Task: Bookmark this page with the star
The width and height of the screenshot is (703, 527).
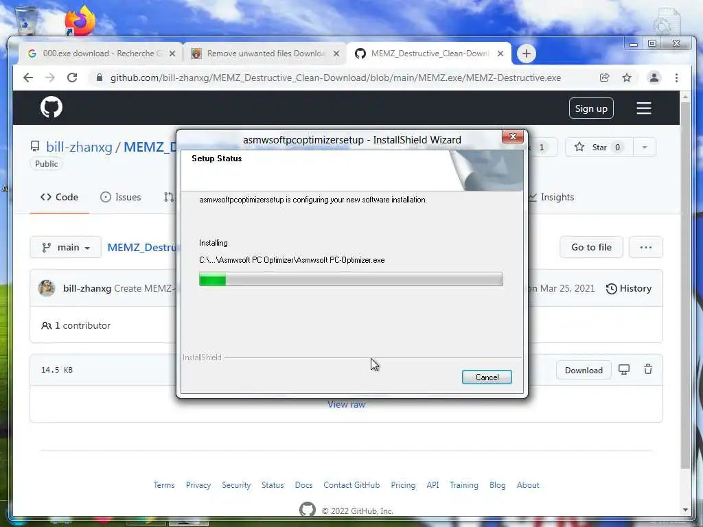Action: (x=627, y=78)
